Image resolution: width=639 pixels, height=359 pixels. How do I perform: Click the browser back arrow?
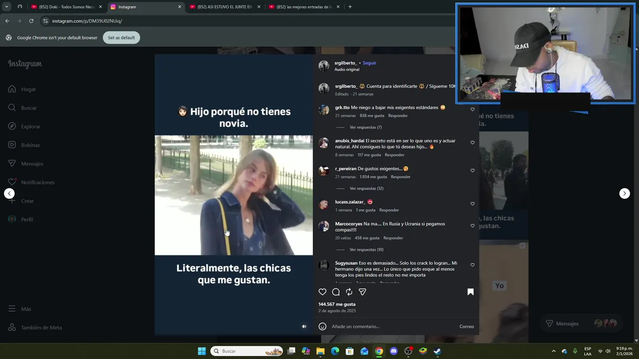pos(7,21)
